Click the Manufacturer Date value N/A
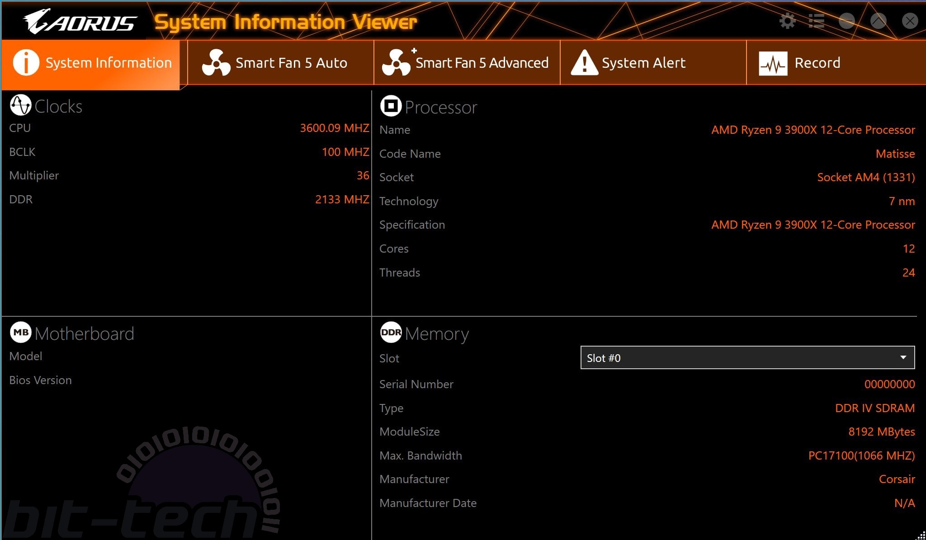Screen dimensions: 926x540 click(x=904, y=503)
